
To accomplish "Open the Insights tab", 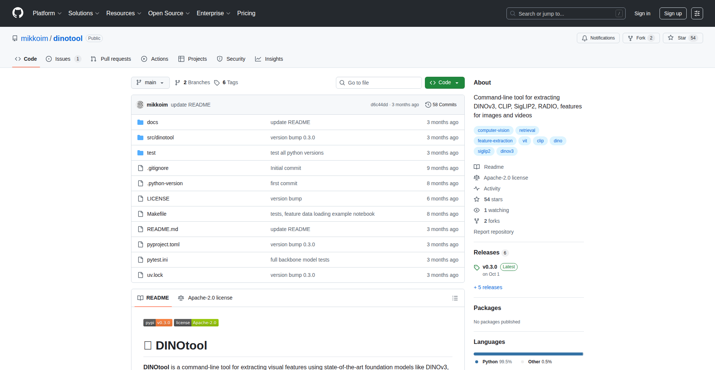I will click(x=269, y=59).
